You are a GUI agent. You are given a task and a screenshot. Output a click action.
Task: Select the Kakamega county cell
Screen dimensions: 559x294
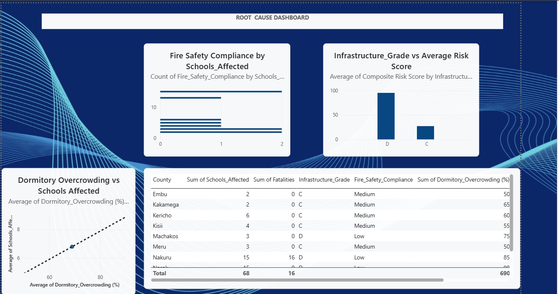click(166, 205)
